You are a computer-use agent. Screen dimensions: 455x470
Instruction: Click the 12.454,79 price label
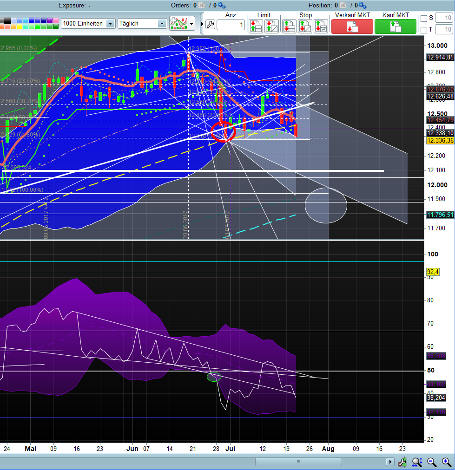click(440, 120)
